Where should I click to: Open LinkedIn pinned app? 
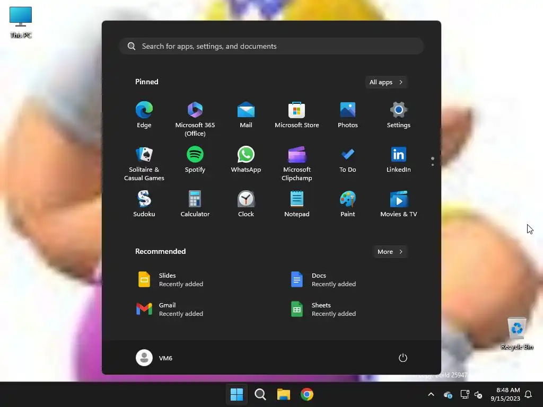click(399, 160)
